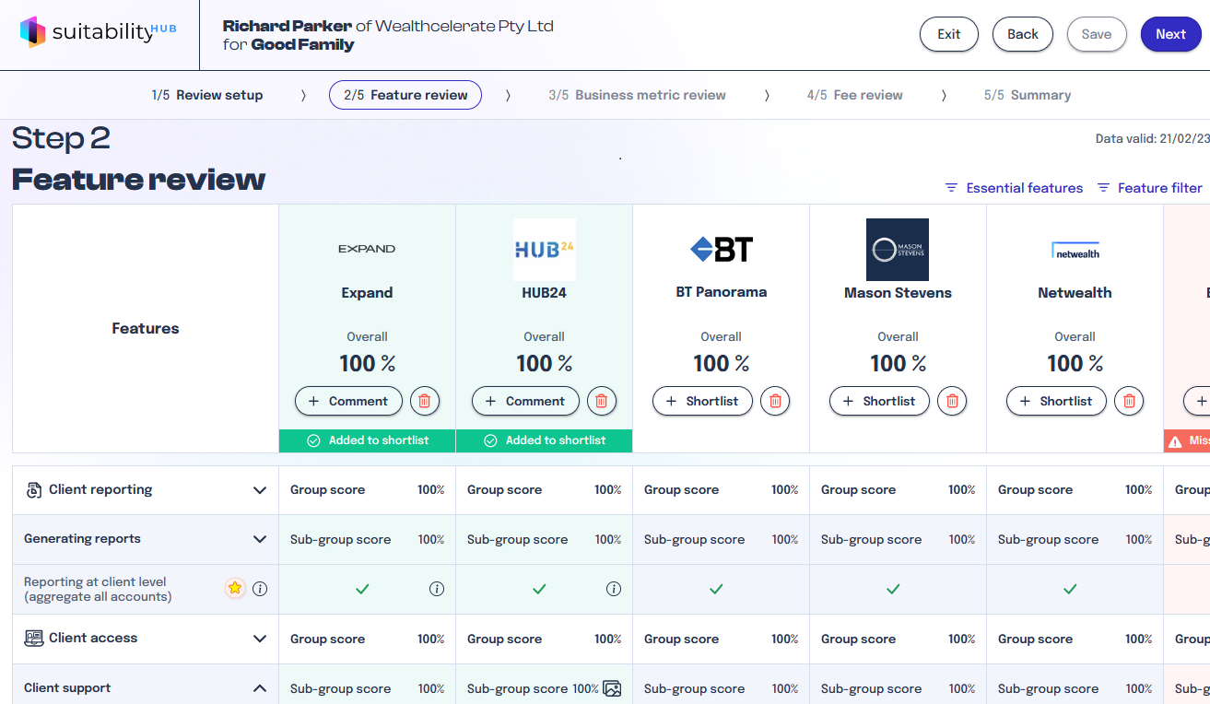The width and height of the screenshot is (1210, 704).
Task: Open Feature filter
Action: (x=1149, y=188)
